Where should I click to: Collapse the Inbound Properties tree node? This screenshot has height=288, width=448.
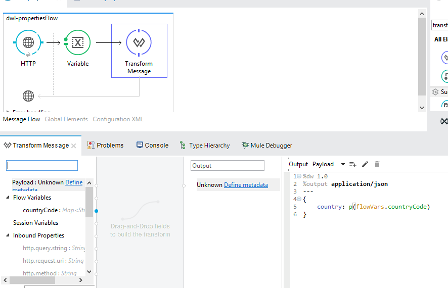pos(8,235)
